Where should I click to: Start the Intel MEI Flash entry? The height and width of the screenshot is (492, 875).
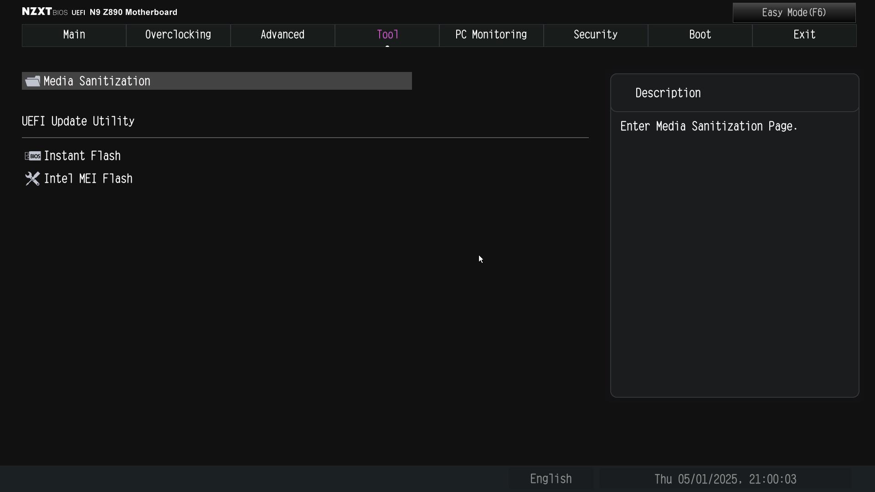click(x=88, y=179)
